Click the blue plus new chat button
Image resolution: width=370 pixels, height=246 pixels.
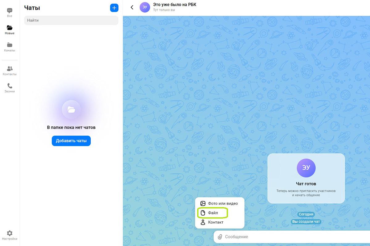pos(114,8)
